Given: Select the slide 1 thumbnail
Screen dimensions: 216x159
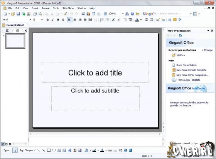Looking at the screenshot, I should pos(15,41).
